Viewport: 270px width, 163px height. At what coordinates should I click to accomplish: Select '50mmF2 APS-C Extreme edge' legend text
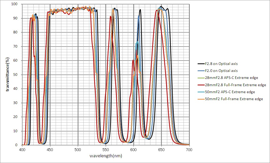[230, 92]
